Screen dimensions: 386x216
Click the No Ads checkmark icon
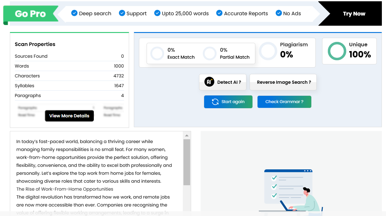pyautogui.click(x=279, y=13)
